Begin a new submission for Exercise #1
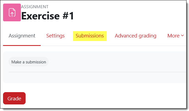 coord(29,62)
